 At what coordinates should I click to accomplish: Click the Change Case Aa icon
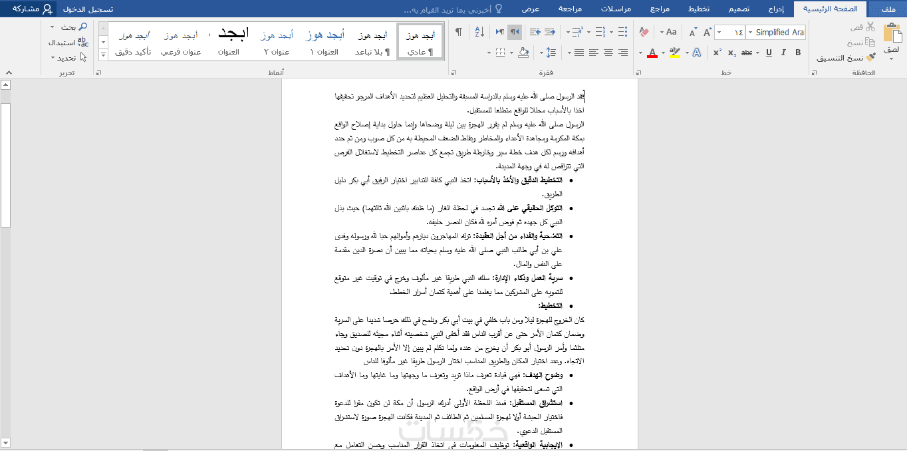click(x=671, y=32)
